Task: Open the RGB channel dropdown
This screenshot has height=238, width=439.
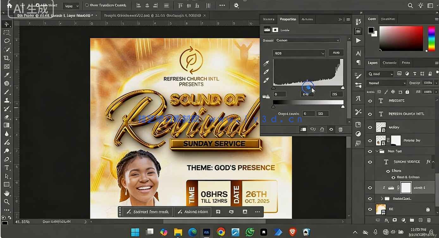Action: (x=299, y=53)
